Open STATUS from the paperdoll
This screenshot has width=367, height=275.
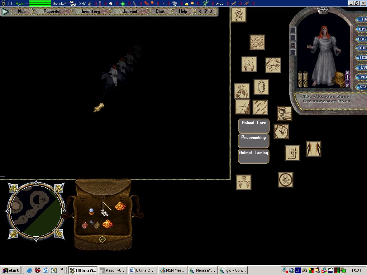pyautogui.click(x=362, y=87)
